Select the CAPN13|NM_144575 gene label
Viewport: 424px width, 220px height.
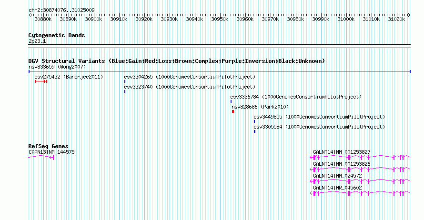click(51, 152)
